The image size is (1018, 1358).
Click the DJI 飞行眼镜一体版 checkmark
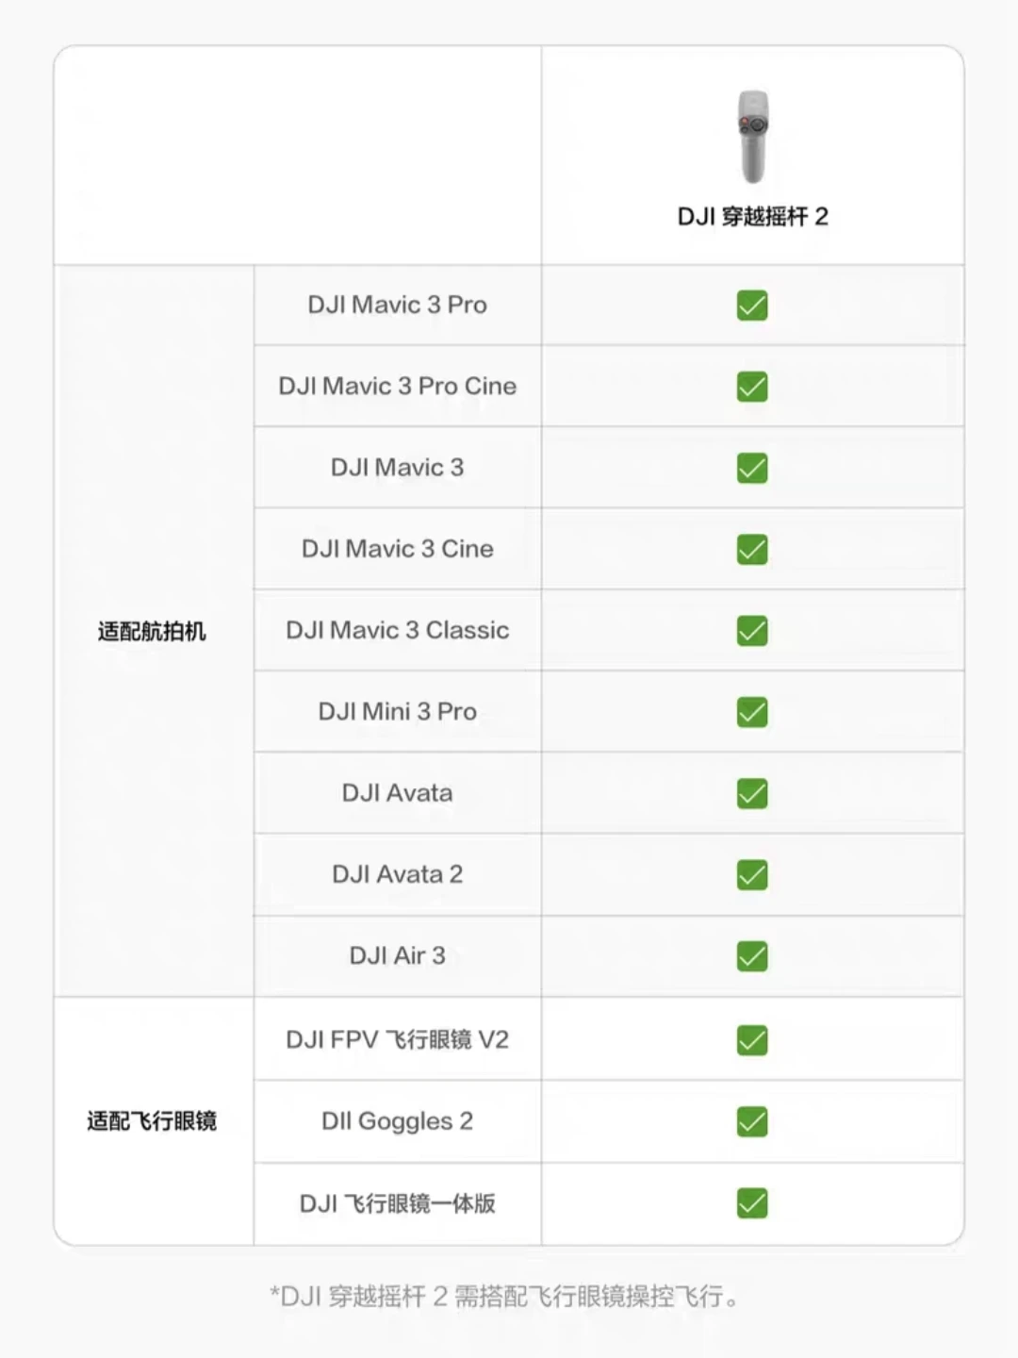[752, 1203]
